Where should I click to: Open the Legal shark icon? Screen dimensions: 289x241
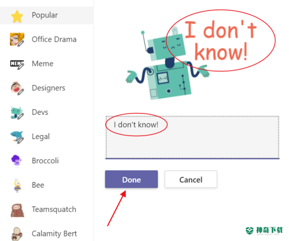pyautogui.click(x=17, y=137)
